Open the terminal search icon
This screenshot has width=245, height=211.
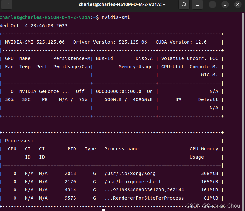pos(184,4)
